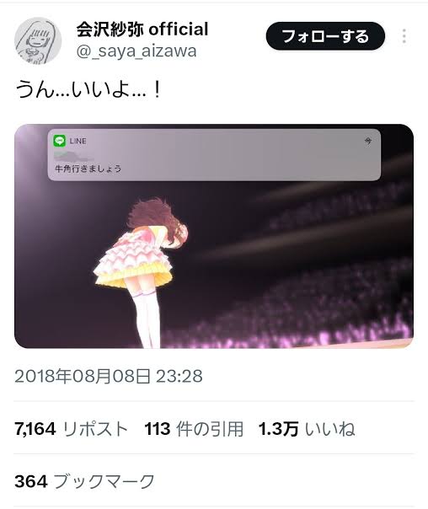Open the 会沢紗弥 official display name
428x509 pixels.
point(142,29)
